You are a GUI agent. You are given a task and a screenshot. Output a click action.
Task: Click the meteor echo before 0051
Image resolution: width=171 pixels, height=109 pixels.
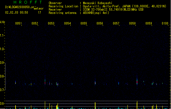15,82
